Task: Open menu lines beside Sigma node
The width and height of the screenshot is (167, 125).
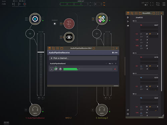Action: (61, 24)
